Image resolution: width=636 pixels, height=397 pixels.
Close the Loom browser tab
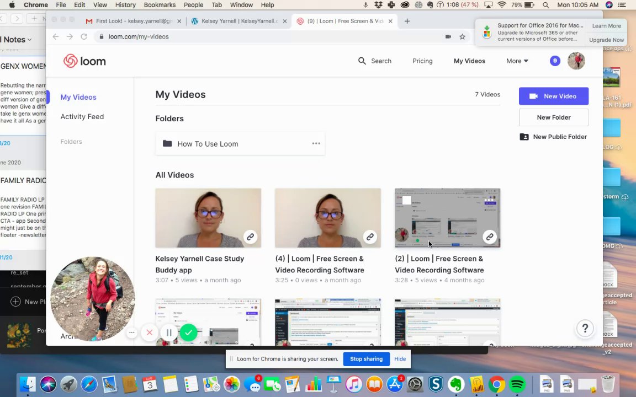pyautogui.click(x=390, y=21)
